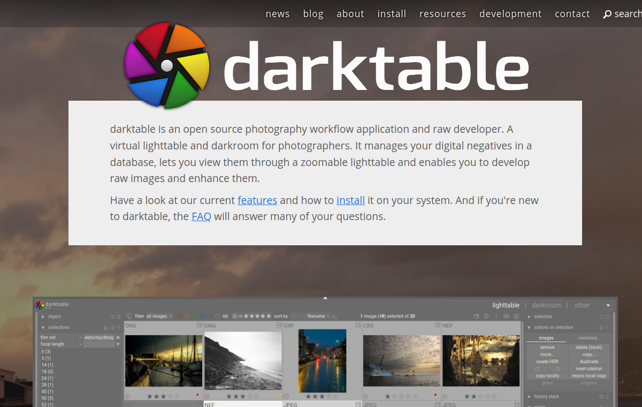
Task: Open the preferences gear icon
Action: tap(516, 316)
